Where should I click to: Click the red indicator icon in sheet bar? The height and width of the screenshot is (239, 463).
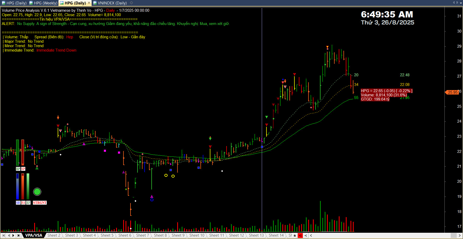point(300,235)
